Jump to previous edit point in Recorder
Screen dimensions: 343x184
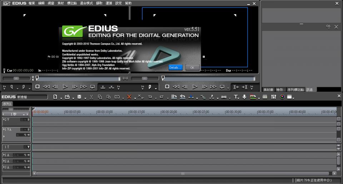(236, 87)
